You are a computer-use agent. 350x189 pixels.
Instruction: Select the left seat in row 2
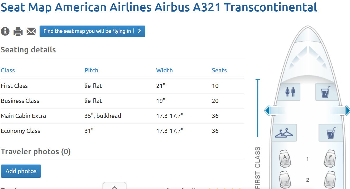coord(285,179)
